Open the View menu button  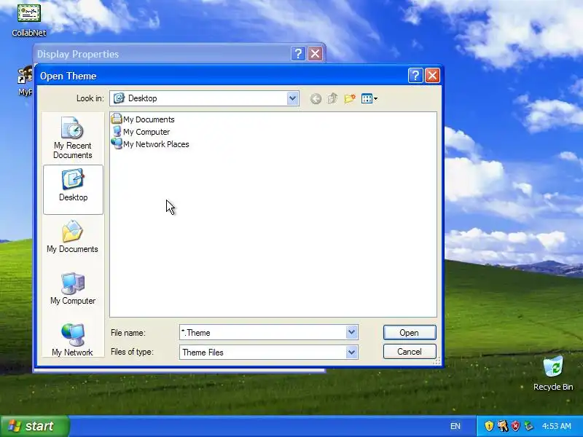pyautogui.click(x=369, y=98)
